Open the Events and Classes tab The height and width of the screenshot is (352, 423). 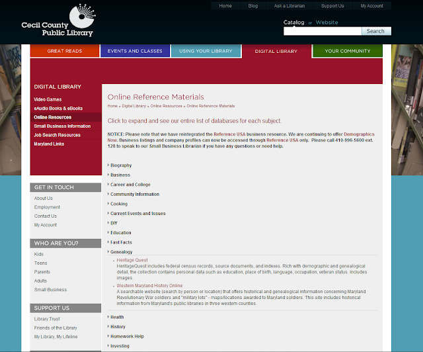coord(135,51)
